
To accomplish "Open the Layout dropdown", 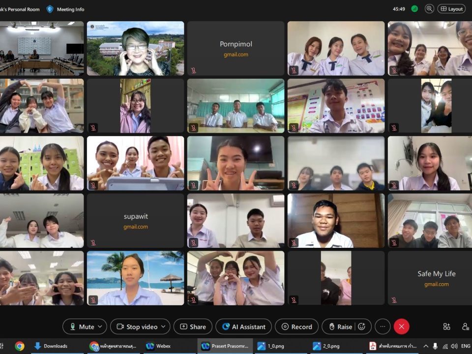I will click(x=451, y=9).
